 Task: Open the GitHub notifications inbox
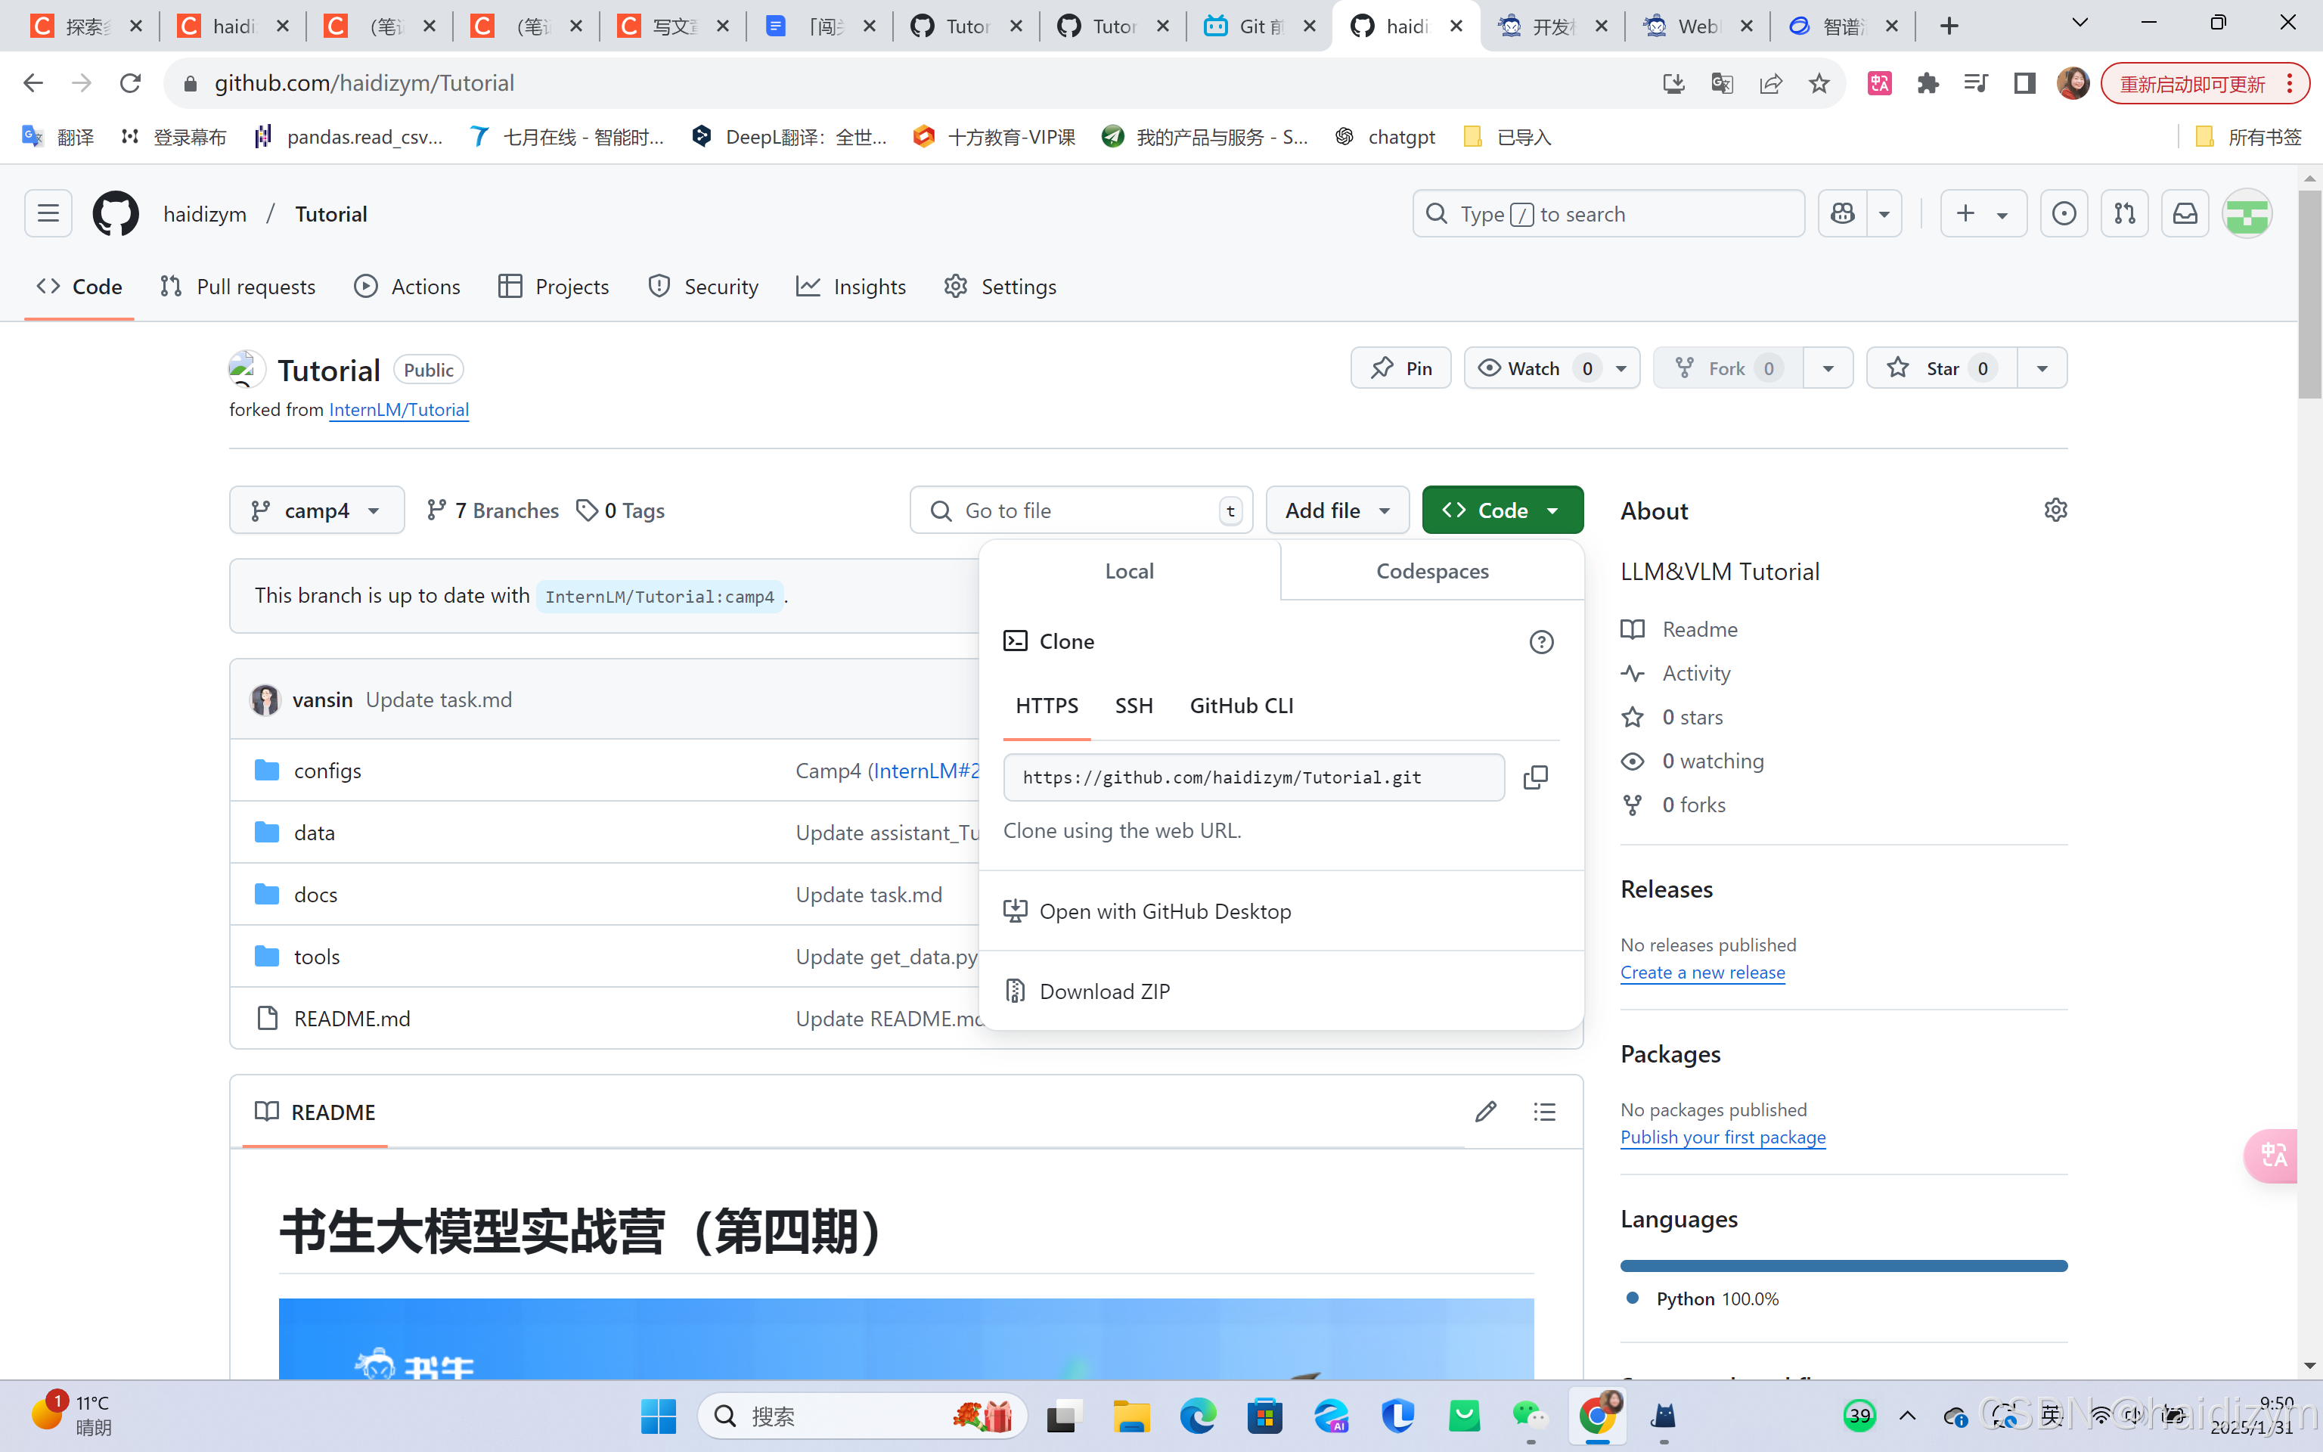coord(2185,213)
